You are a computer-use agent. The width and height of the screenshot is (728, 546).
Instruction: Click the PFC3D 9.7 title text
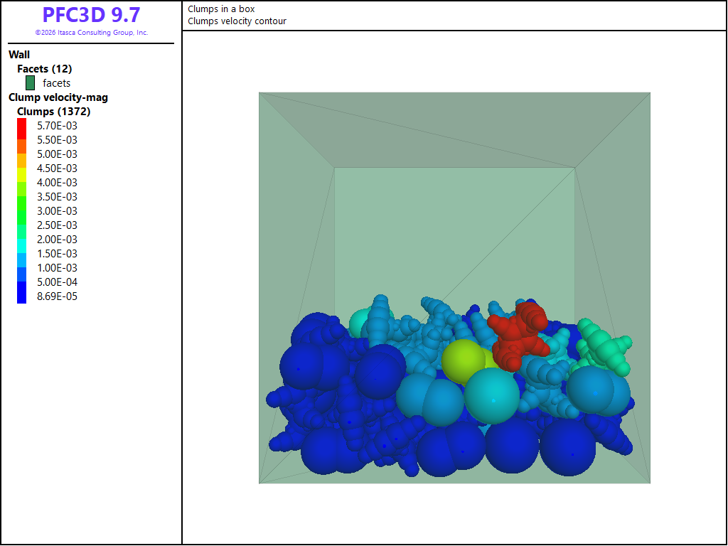[91, 15]
